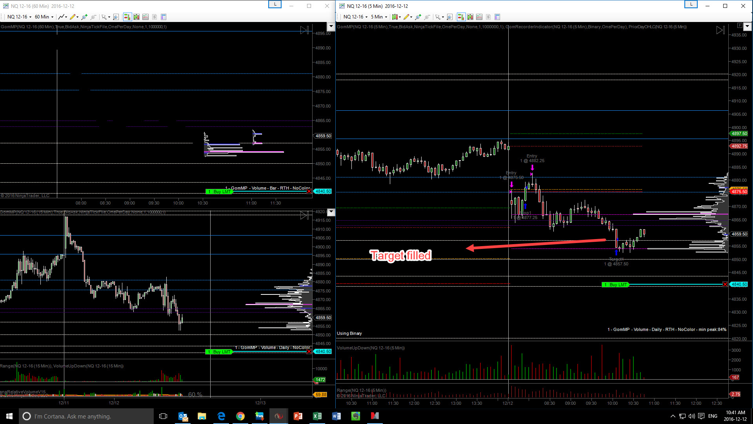753x424 pixels.
Task: Open the Windows Start menu
Action: coord(9,416)
